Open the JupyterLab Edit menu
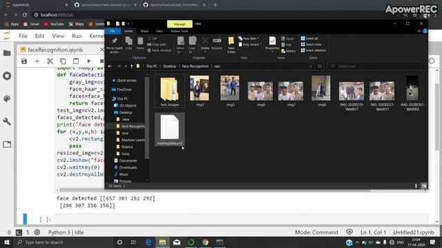The width and height of the screenshot is (442, 248). tap(40, 36)
